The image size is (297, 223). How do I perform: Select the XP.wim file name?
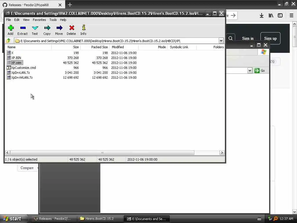click(x=17, y=63)
